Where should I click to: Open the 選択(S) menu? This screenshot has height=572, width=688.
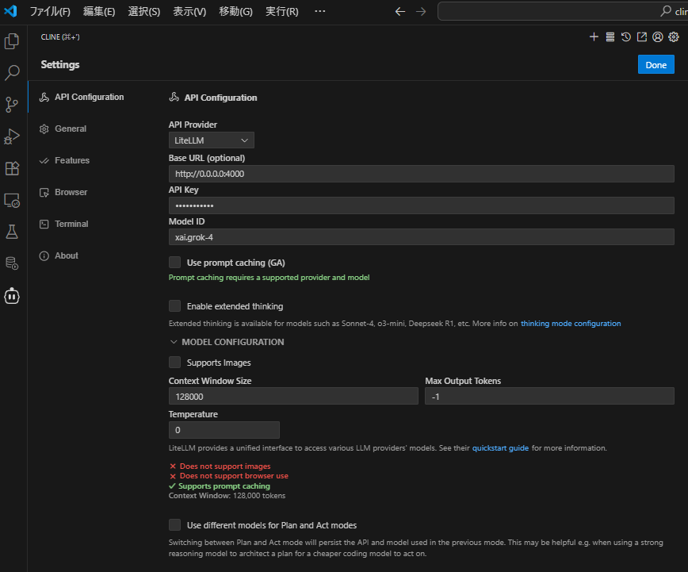point(144,11)
